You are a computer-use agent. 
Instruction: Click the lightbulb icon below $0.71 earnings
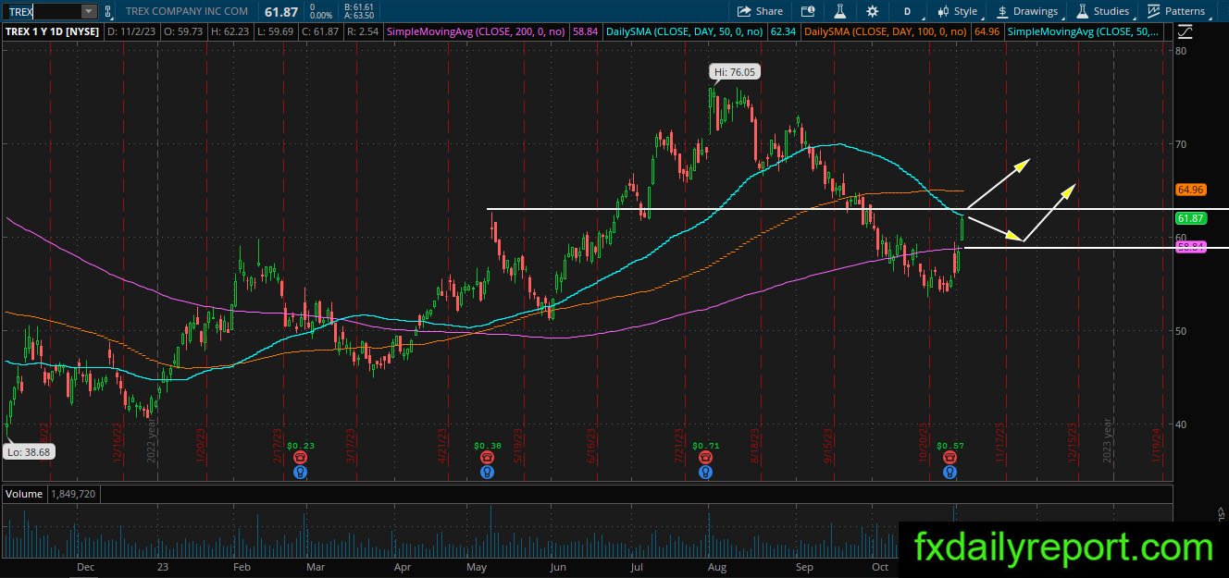pyautogui.click(x=705, y=472)
